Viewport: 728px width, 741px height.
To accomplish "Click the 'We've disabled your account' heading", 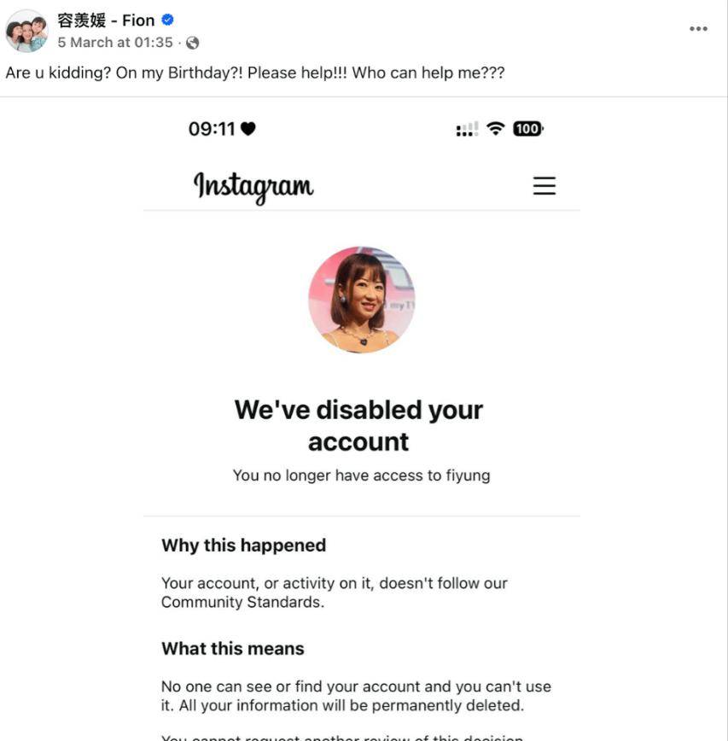I will 358,425.
